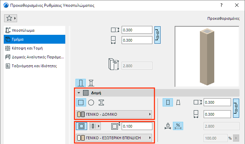Choose the I-shaped profile cross-section
The height and width of the screenshot is (144, 245).
(x=101, y=102)
